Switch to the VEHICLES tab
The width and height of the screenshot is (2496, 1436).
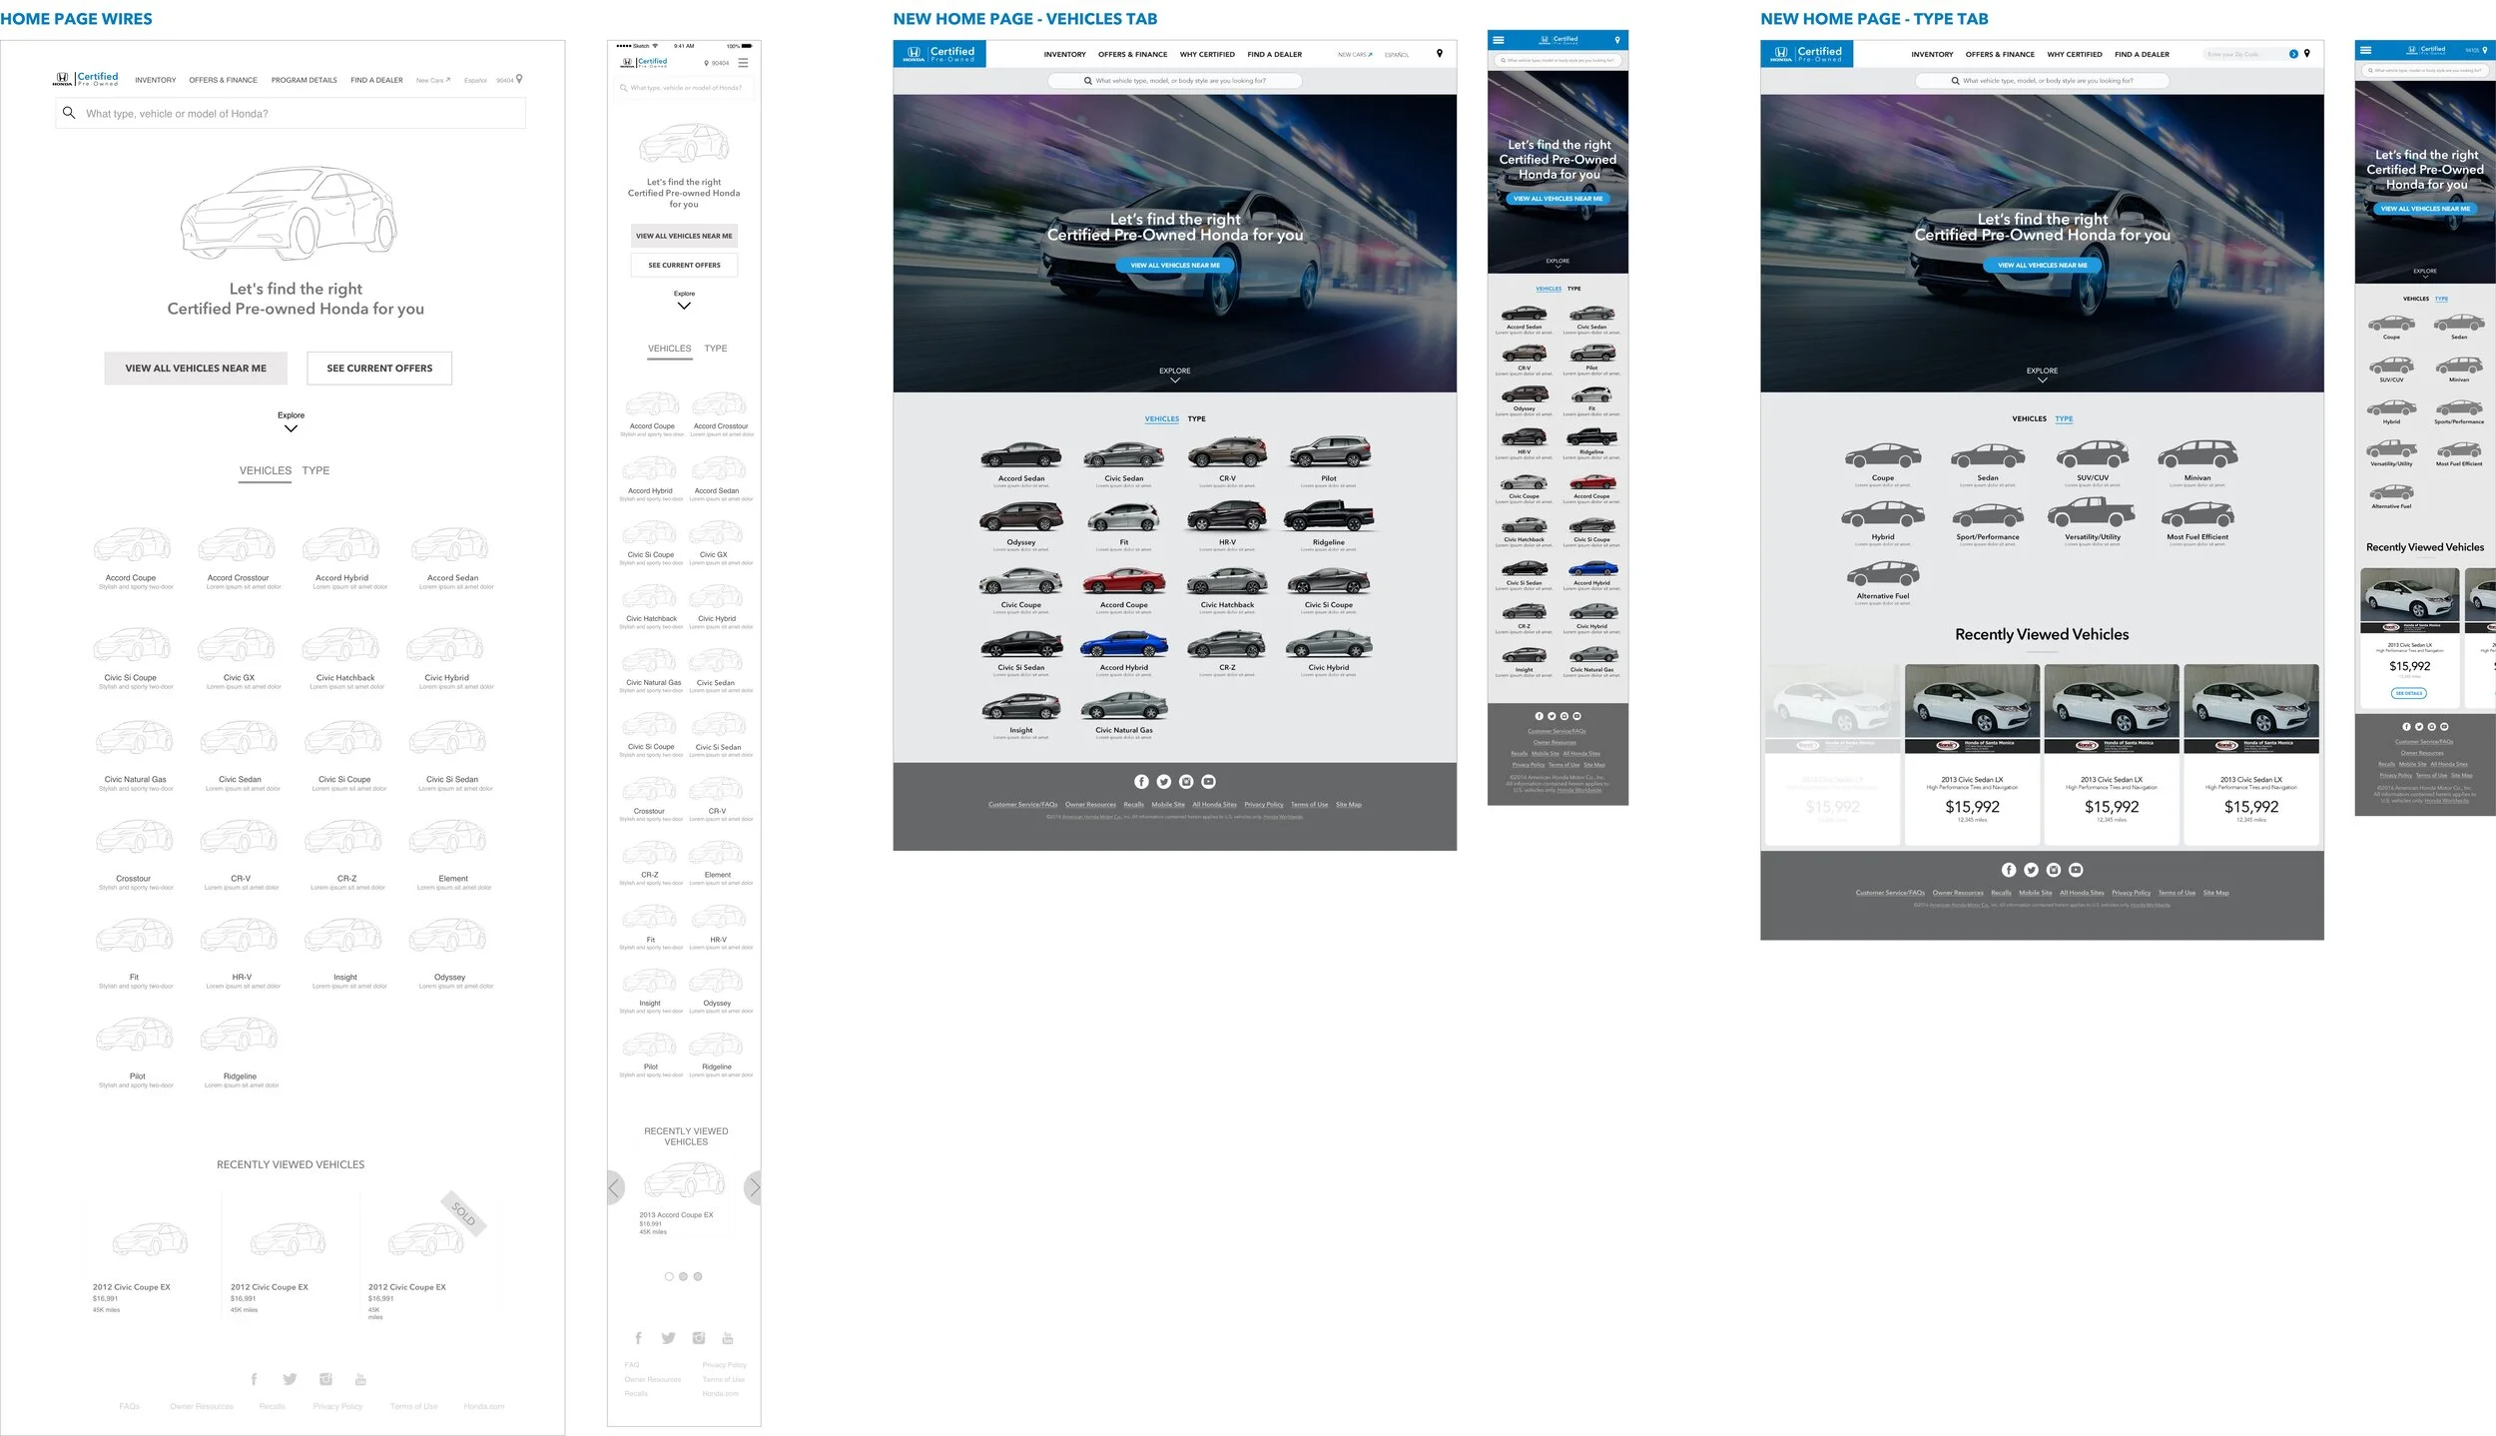(264, 469)
